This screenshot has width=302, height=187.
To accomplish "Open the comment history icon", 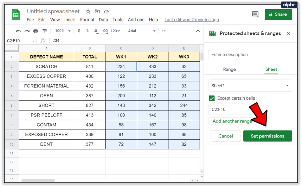I will pyautogui.click(x=255, y=14).
